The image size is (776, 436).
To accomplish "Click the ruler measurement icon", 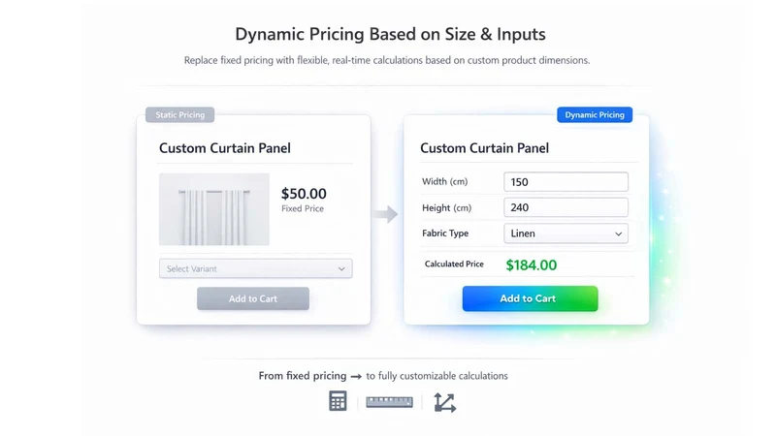I will (389, 402).
